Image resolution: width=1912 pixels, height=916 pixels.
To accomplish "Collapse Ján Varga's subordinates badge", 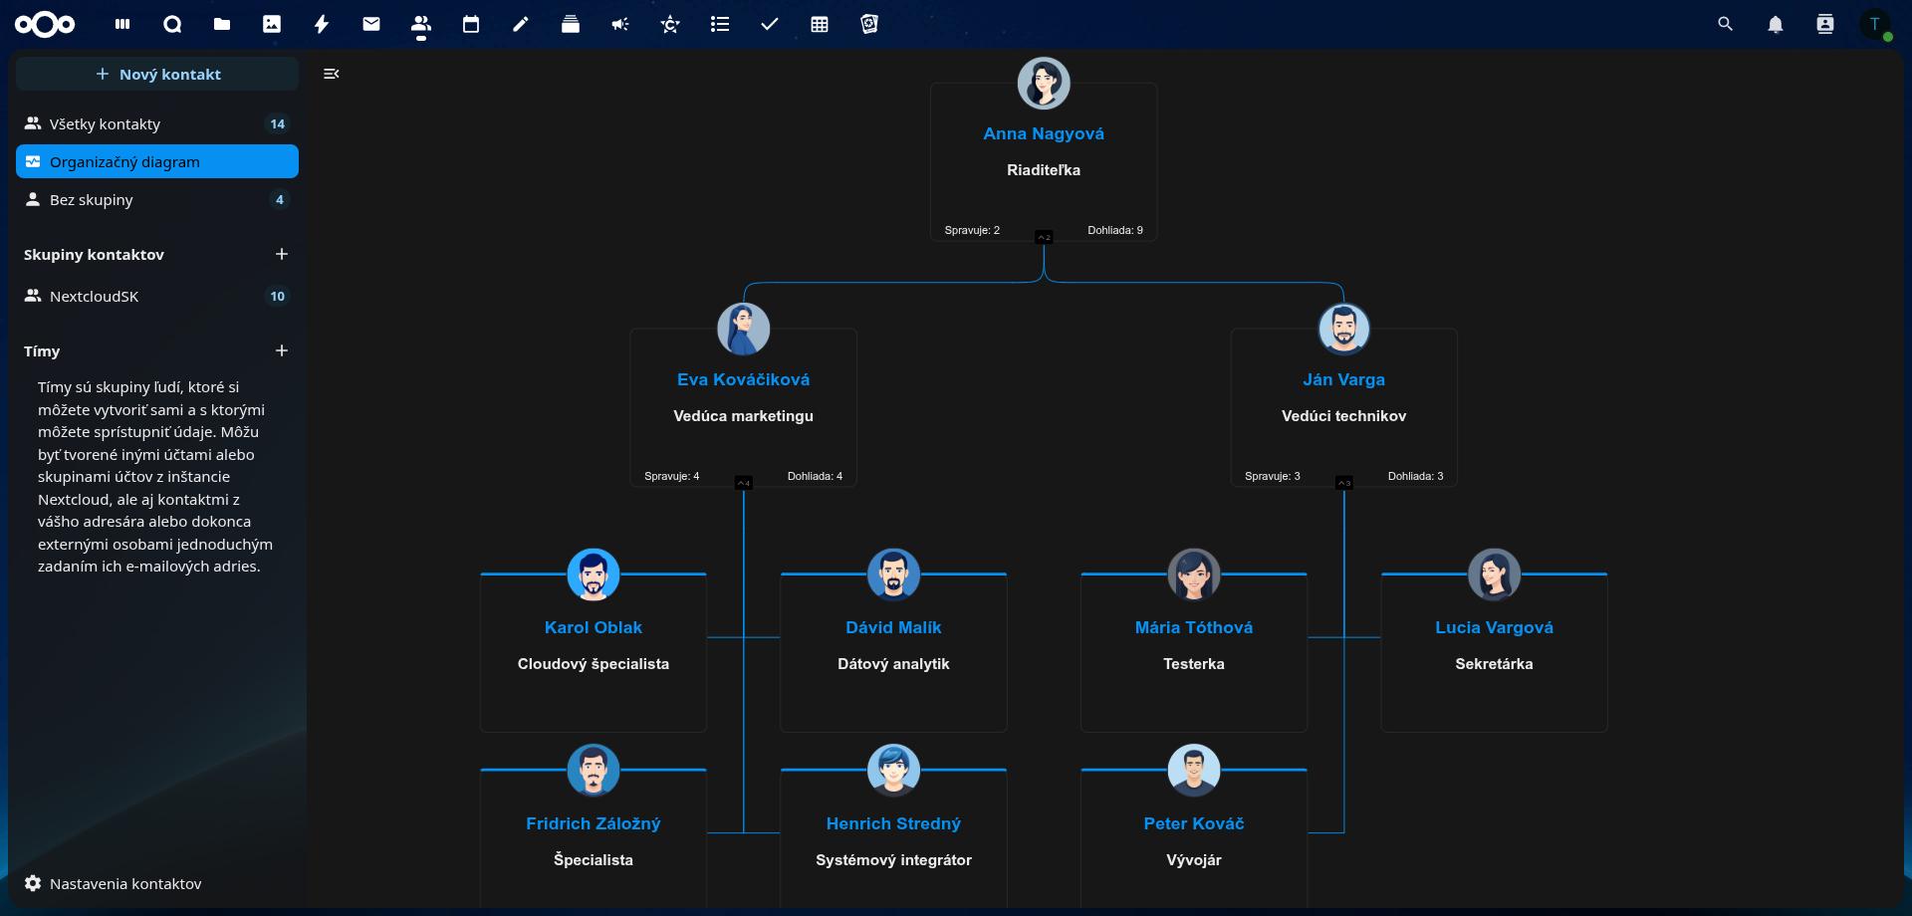I will (1344, 482).
